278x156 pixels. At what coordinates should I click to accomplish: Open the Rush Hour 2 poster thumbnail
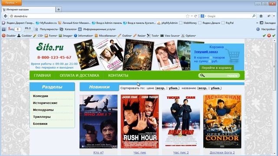181,121
